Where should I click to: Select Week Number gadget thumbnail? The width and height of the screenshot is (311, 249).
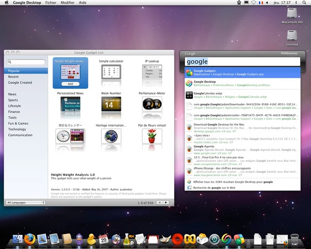(111, 104)
